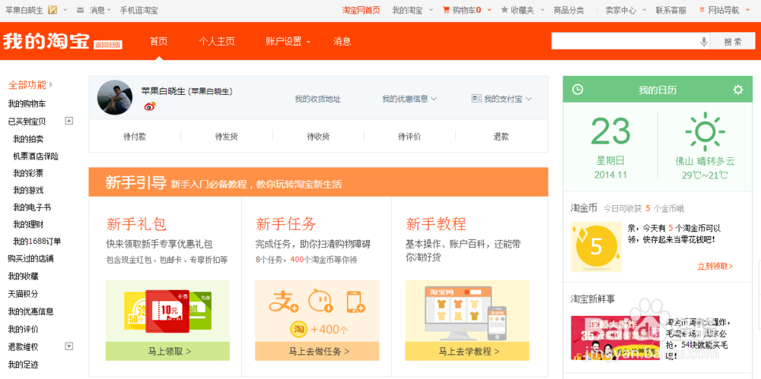This screenshot has height=379, width=761.
Task: Open the 我的优惠信息 dropdown in profile bar
Action: click(x=409, y=99)
